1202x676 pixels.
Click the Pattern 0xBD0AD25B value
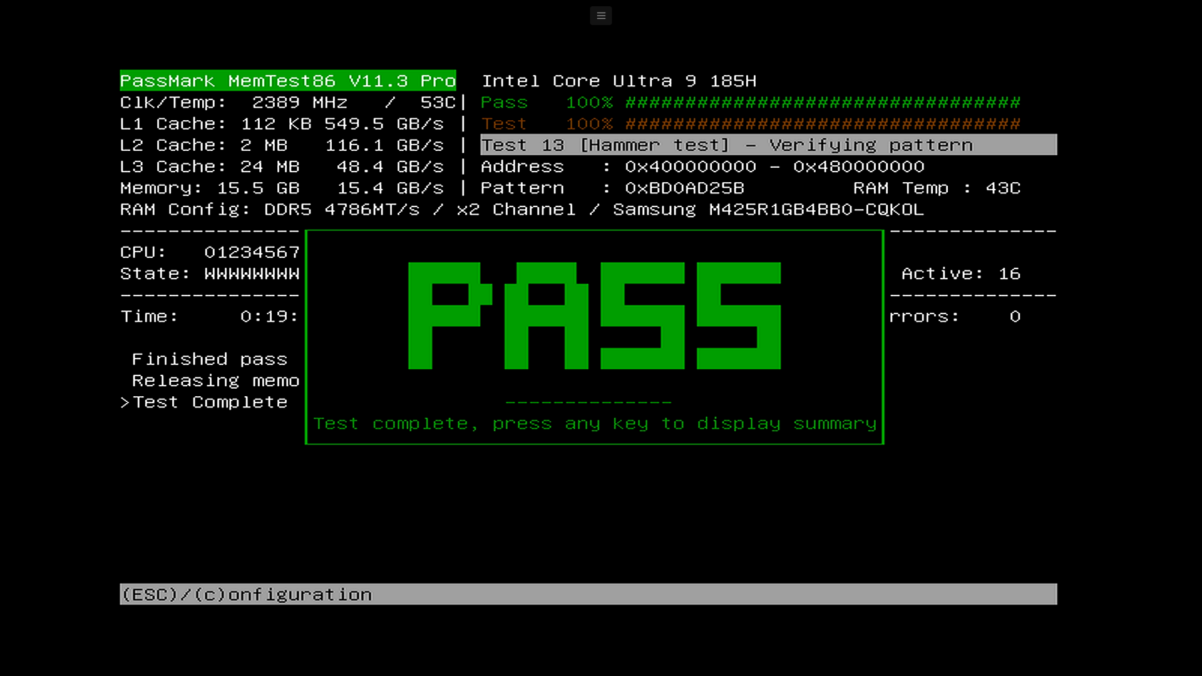tap(684, 188)
